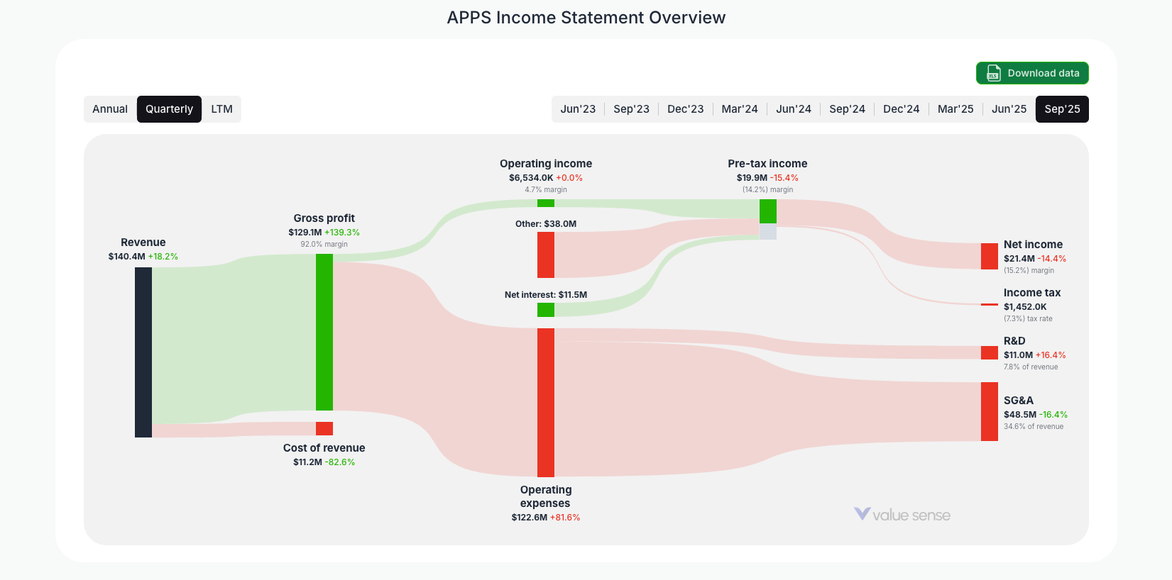Click the Download data button
Screen dimensions: 1172x580
(1032, 73)
